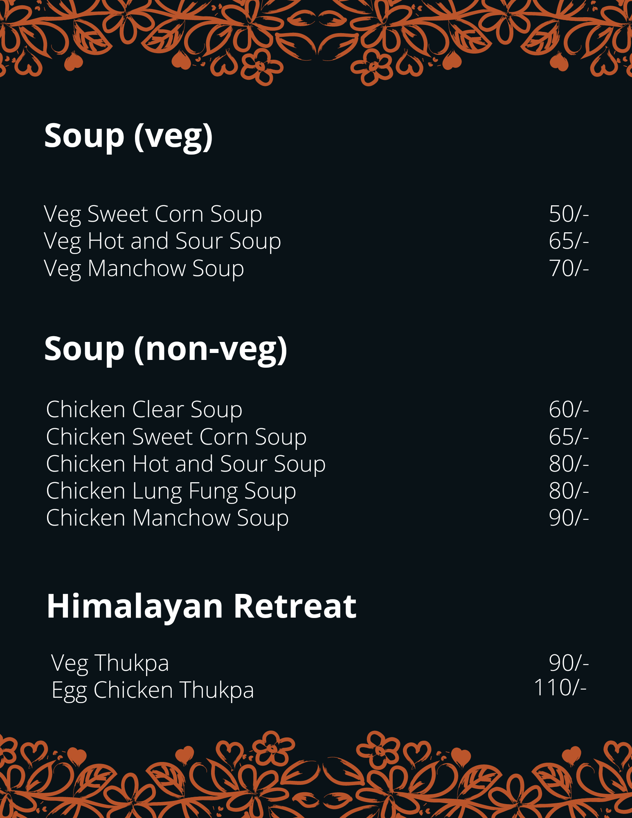Choose Chicken Hot and Sour Soup
This screenshot has height=818, width=632.
coord(186,465)
